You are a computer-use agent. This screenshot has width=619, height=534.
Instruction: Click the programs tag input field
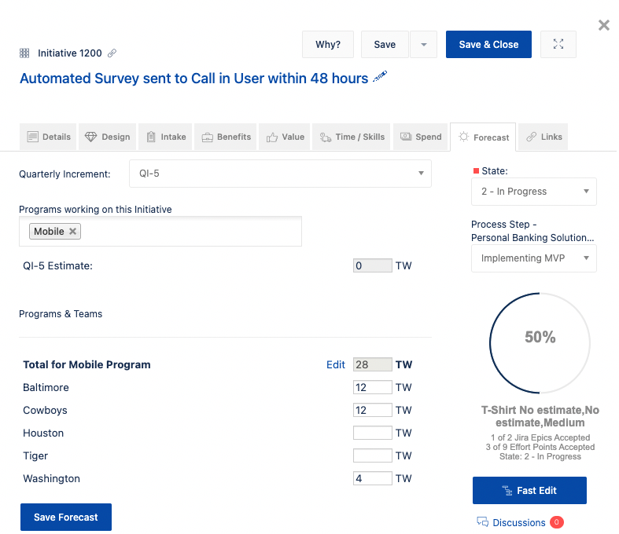click(160, 232)
